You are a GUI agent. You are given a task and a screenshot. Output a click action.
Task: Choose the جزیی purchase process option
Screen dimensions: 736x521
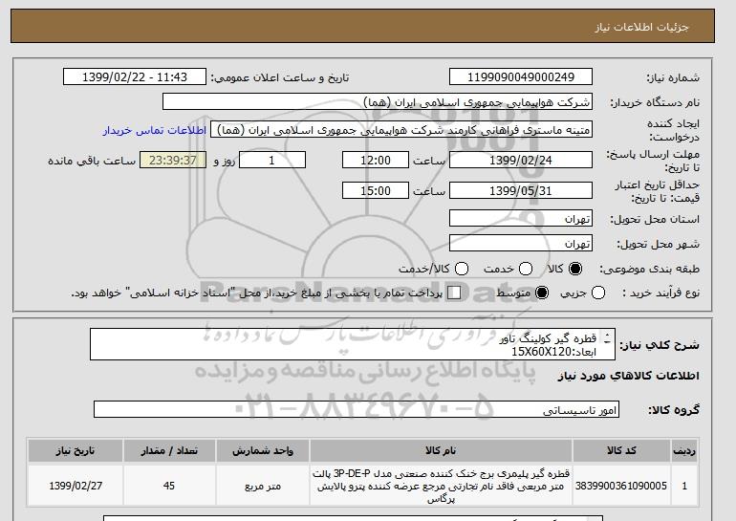coord(598,293)
